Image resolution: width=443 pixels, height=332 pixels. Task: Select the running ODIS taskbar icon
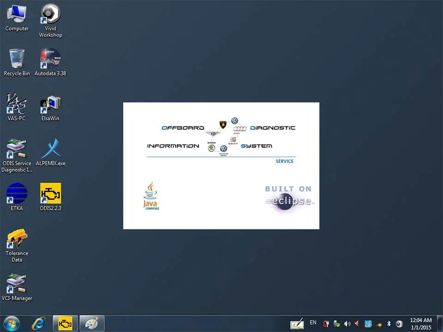(x=65, y=323)
